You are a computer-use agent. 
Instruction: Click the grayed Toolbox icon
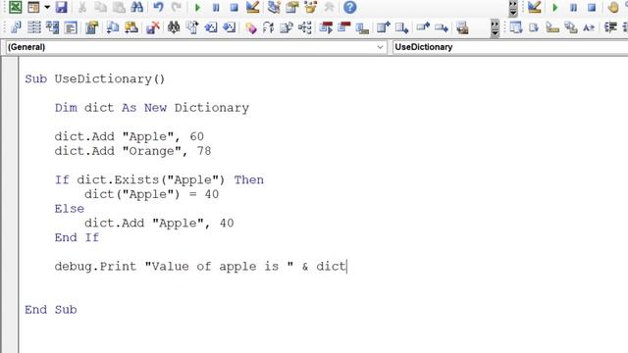[330, 7]
